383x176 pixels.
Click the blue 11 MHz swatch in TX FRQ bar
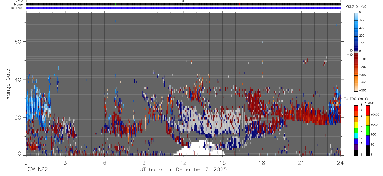356,141
